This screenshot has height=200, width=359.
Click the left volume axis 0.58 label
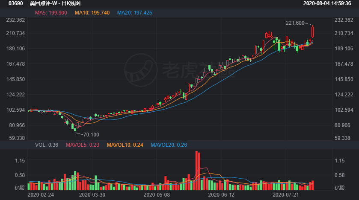coord(20,175)
